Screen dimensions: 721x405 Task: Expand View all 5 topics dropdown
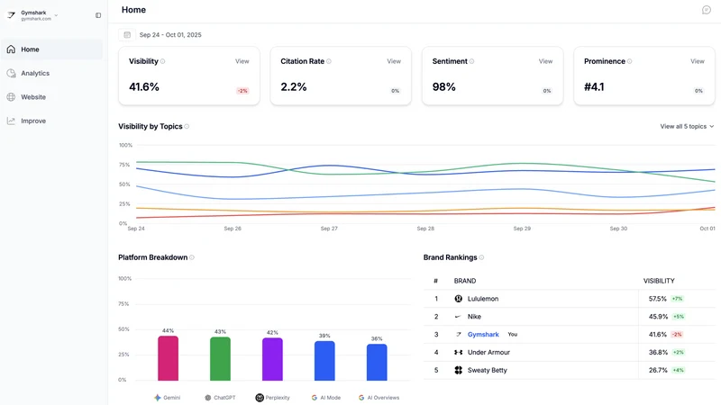(x=687, y=126)
